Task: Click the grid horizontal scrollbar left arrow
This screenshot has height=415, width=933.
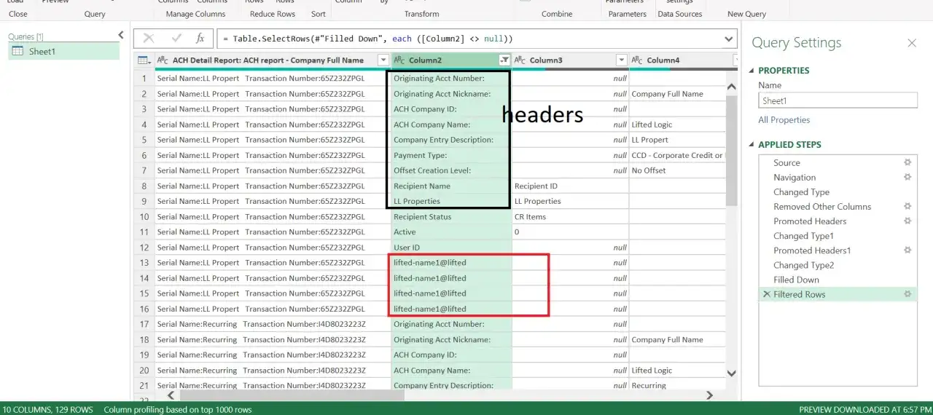Action: 172,395
